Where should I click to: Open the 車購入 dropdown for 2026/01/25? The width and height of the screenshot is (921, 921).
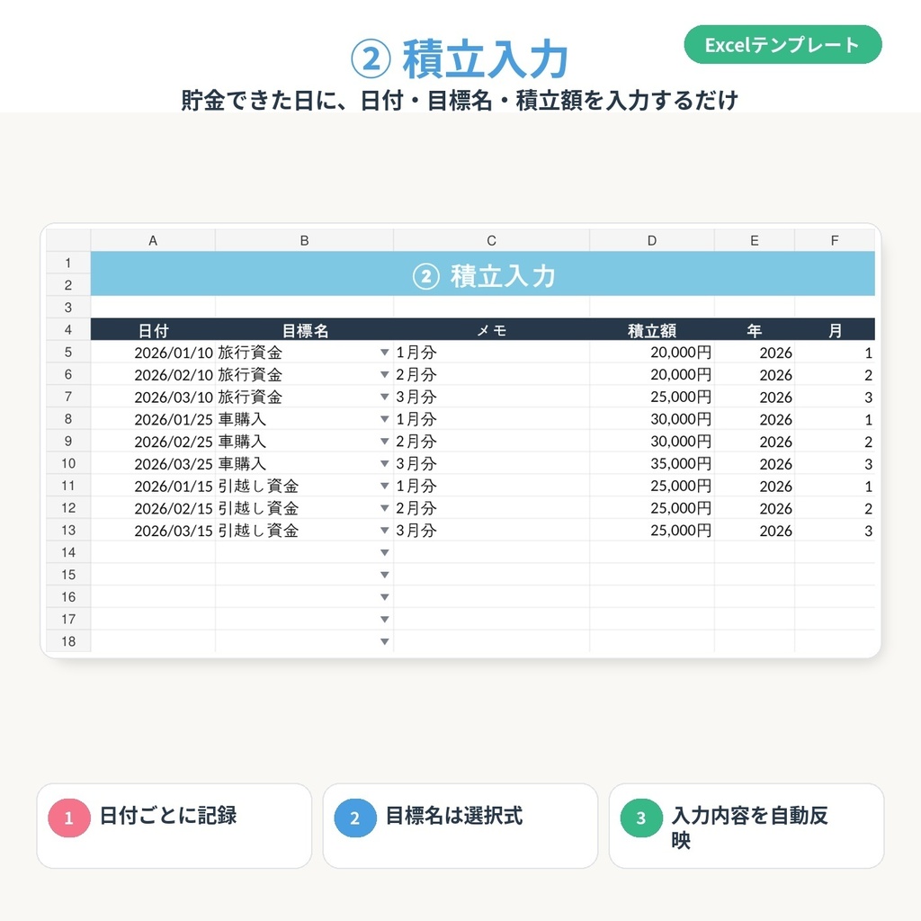pos(385,419)
